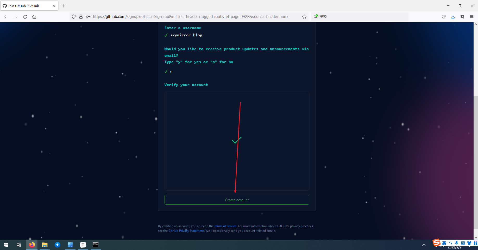This screenshot has height=250, width=478.
Task: Click the crop screenshot toolbar icon
Action: 462,17
